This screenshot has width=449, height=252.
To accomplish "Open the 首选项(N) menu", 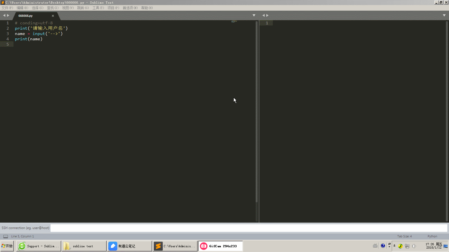I will [130, 8].
